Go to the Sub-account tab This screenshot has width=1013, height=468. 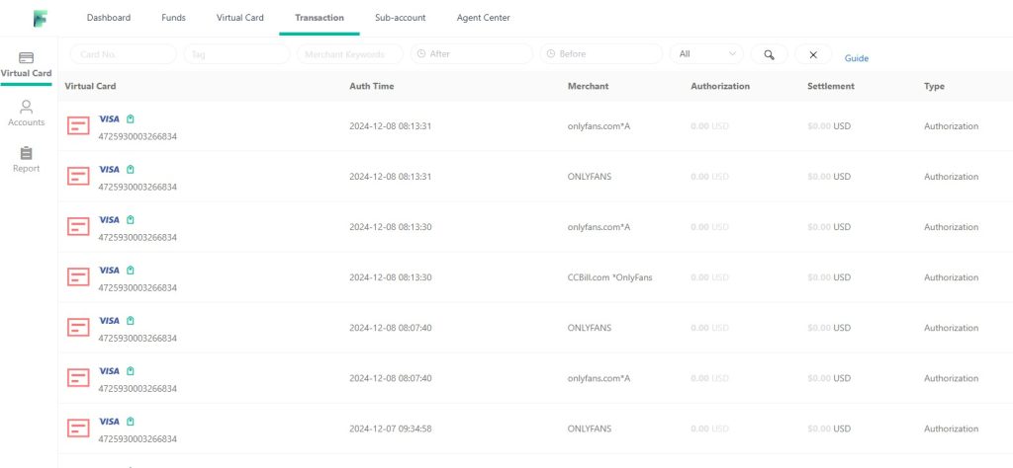point(400,18)
